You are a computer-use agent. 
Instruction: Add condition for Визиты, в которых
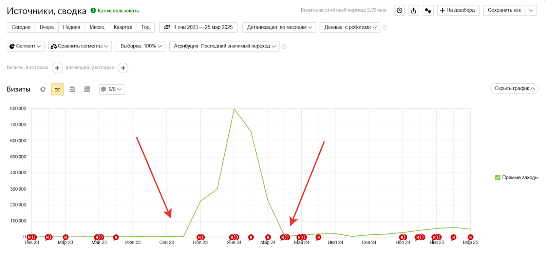pos(57,68)
